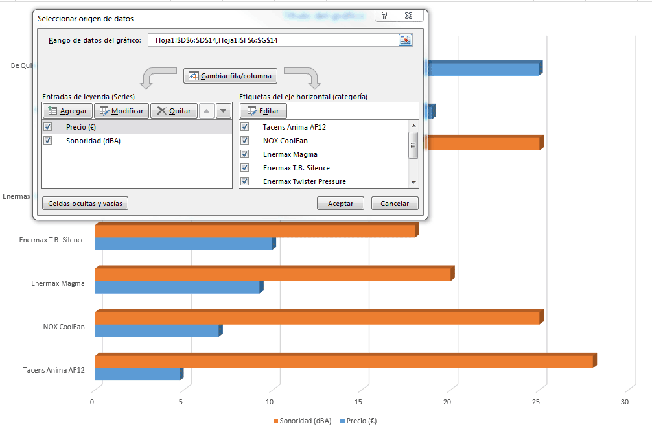Close the Seleccionar origen de datos dialog

pos(408,16)
